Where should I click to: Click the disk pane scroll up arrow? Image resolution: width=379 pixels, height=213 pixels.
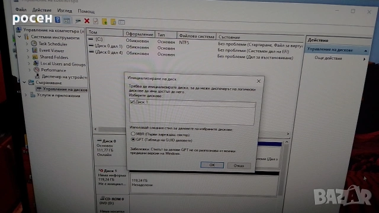287,142
